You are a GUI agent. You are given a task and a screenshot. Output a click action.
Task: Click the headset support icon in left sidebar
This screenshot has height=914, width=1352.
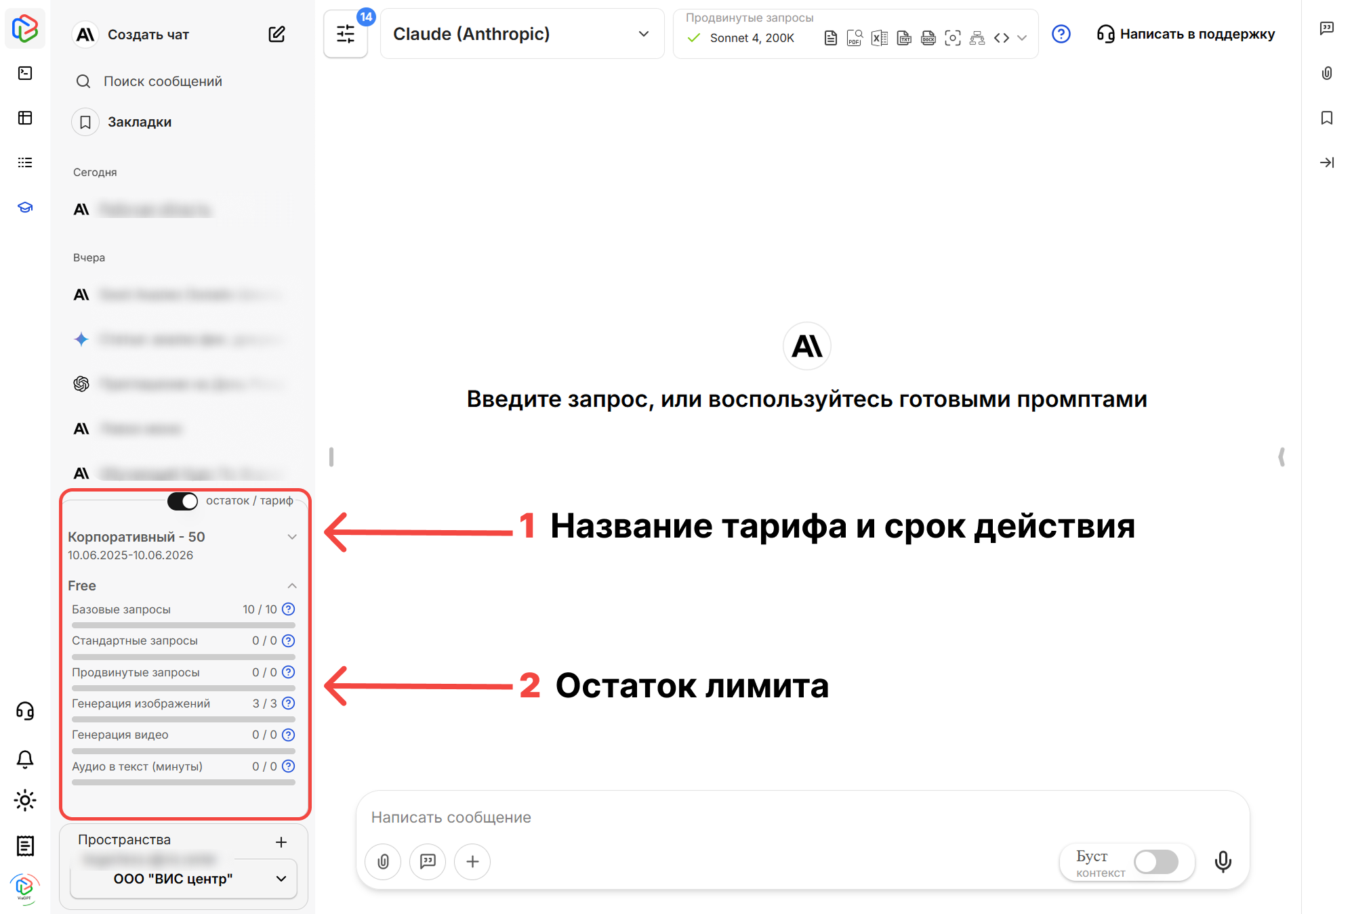pyautogui.click(x=25, y=711)
